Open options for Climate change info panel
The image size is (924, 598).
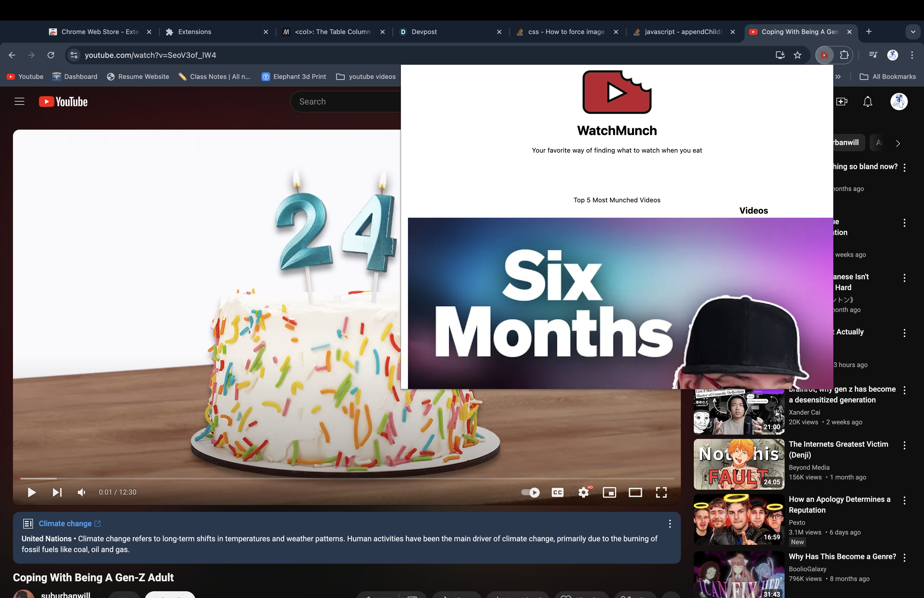[670, 524]
